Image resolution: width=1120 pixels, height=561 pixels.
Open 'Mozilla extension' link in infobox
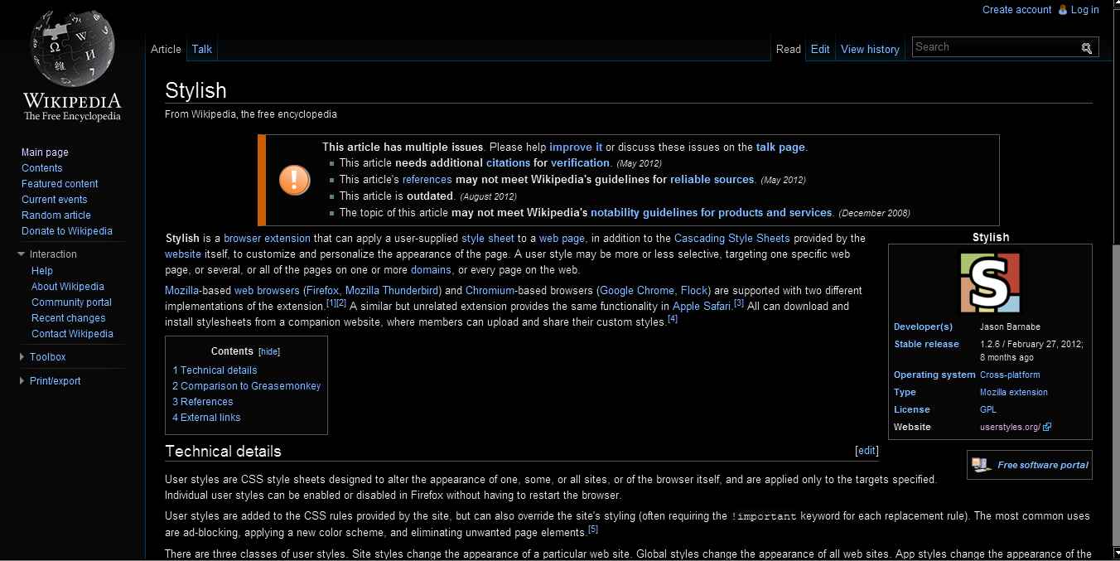tap(1014, 393)
